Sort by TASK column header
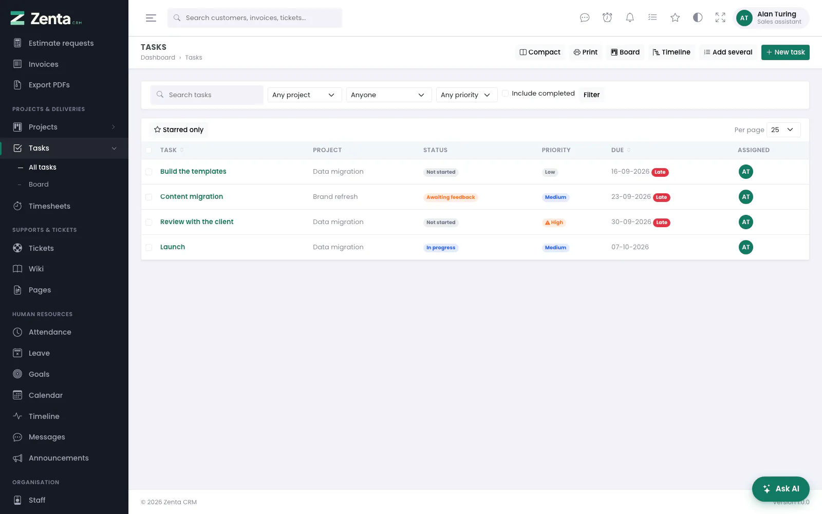Viewport: 822px width, 514px height. point(172,150)
